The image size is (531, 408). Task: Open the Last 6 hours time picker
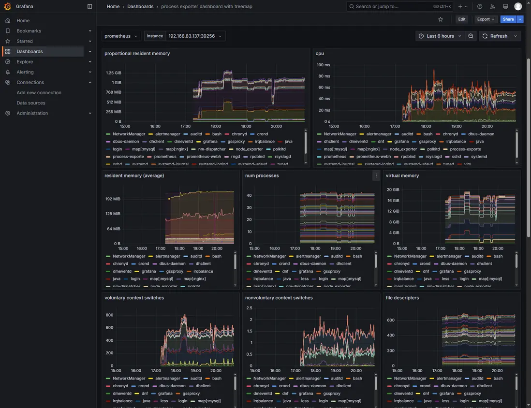(x=440, y=36)
